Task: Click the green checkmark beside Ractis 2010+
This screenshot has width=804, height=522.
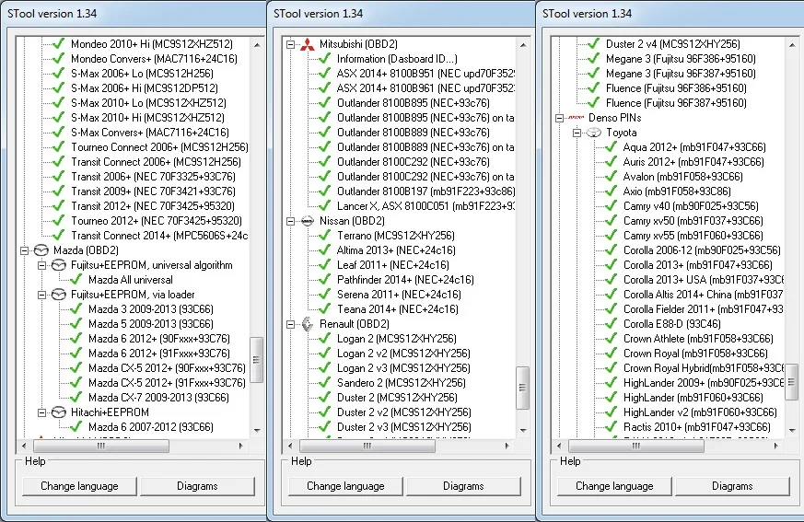Action: point(611,427)
